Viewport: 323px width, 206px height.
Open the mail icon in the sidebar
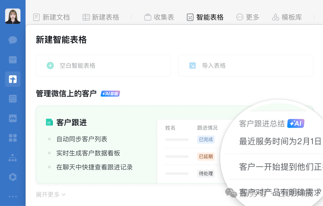click(12, 60)
